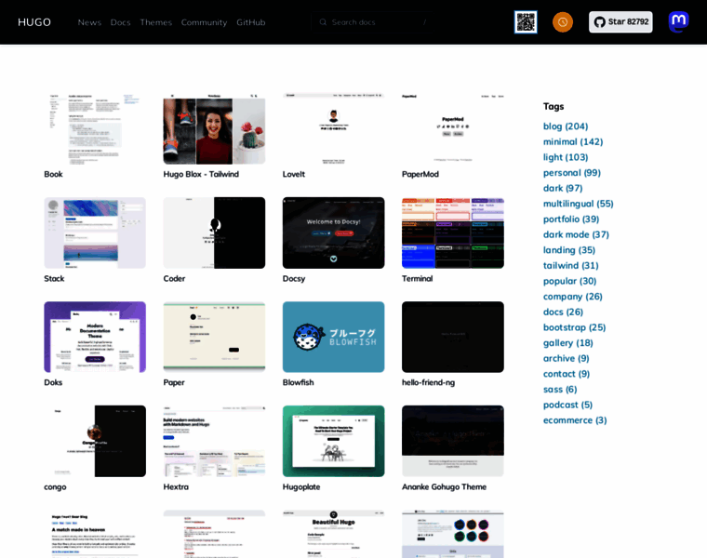
Task: Click the PaperMod theme title
Action: (x=420, y=174)
